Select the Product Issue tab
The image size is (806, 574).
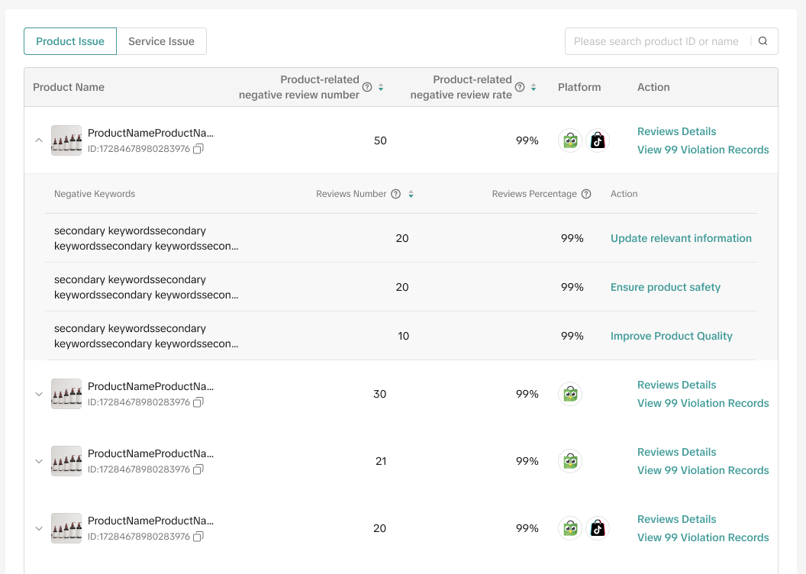[70, 41]
